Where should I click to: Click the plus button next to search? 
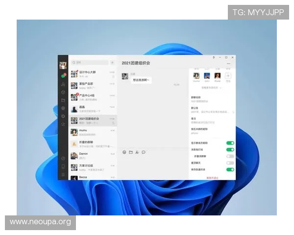[x=112, y=62]
